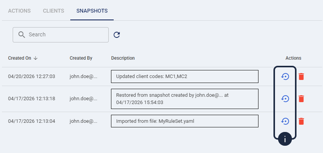Edit description 'Updated client codes: MC1,MC2'

[184, 76]
